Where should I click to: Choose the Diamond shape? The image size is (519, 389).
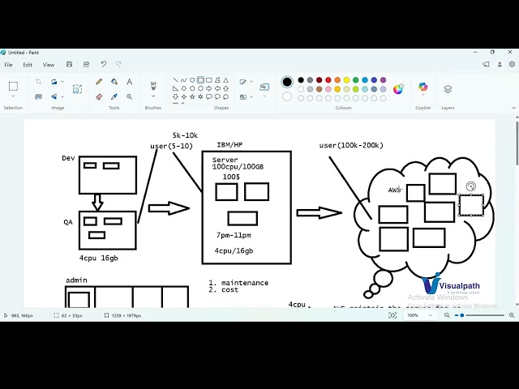[184, 88]
